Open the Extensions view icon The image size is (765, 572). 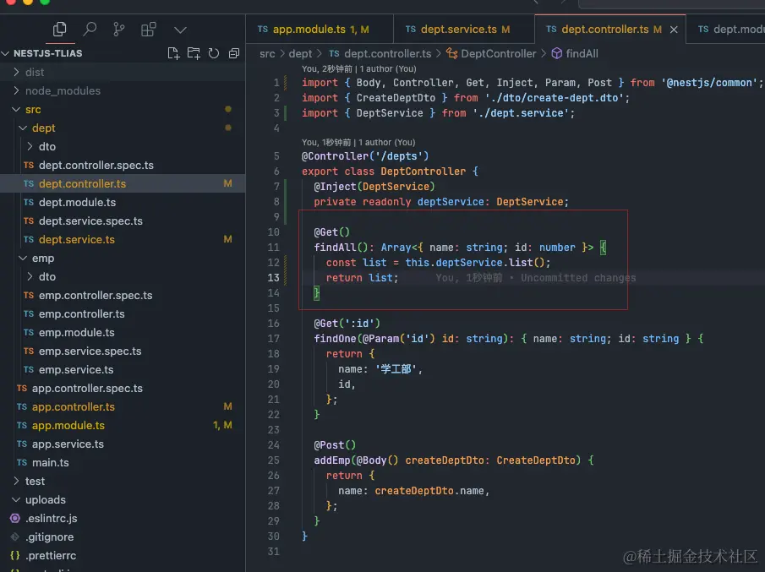(148, 30)
